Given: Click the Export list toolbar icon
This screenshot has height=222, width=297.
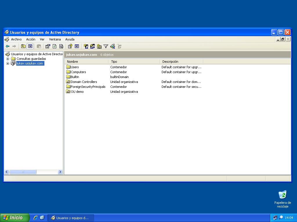Looking at the screenshot, I should (x=61, y=46).
